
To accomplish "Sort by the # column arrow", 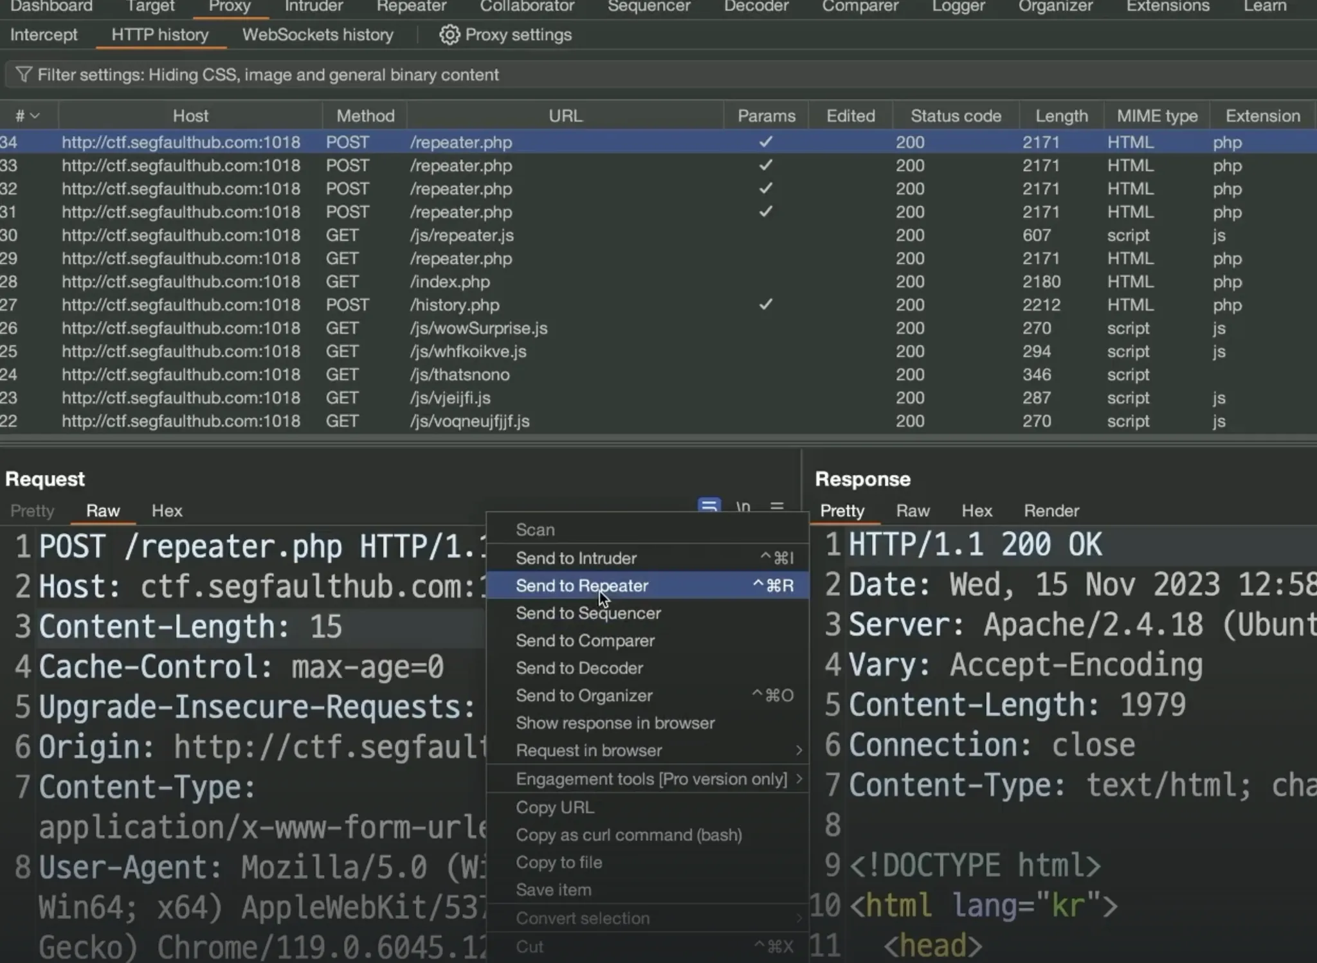I will (x=35, y=116).
